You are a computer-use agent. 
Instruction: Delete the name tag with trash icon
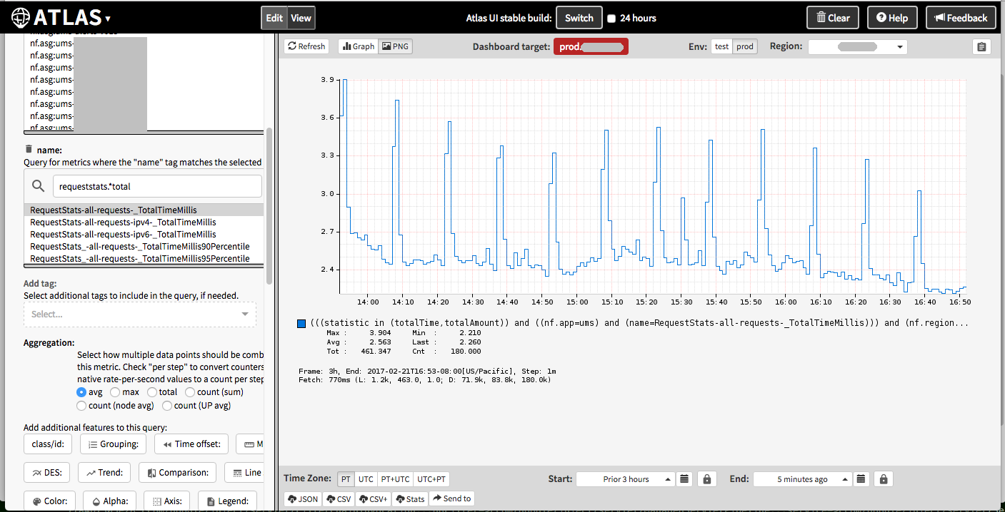click(x=29, y=150)
